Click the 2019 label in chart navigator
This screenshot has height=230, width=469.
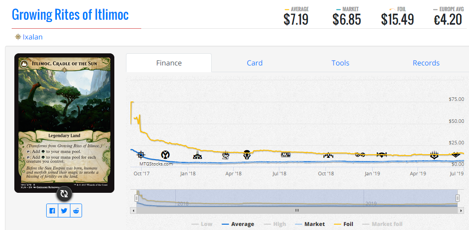[x=371, y=204]
